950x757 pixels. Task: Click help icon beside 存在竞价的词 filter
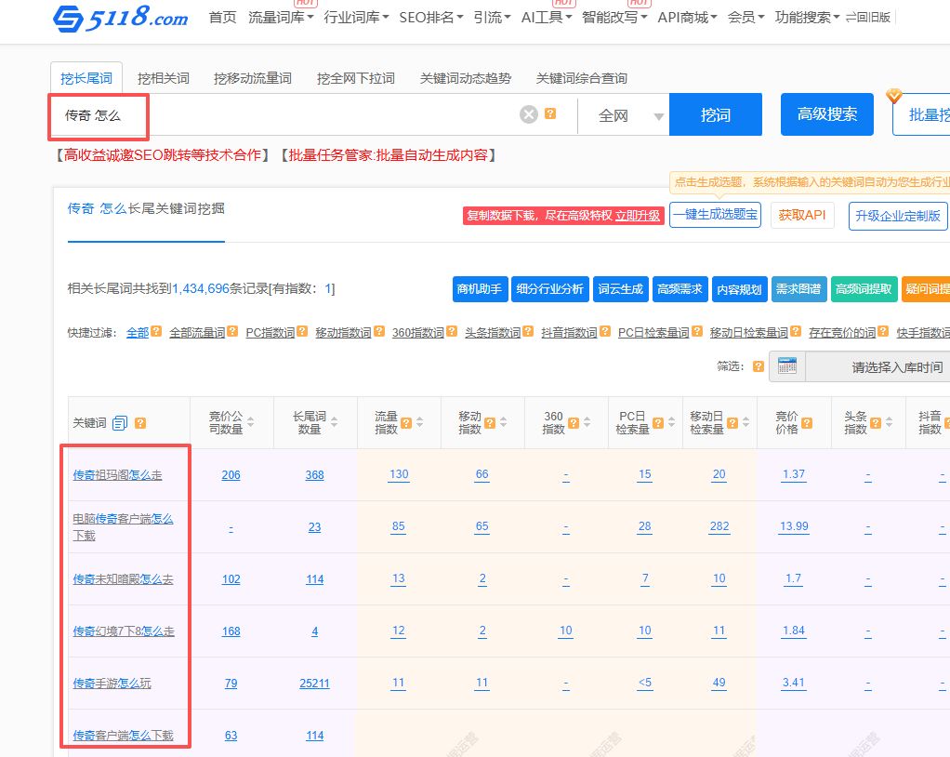(x=883, y=331)
